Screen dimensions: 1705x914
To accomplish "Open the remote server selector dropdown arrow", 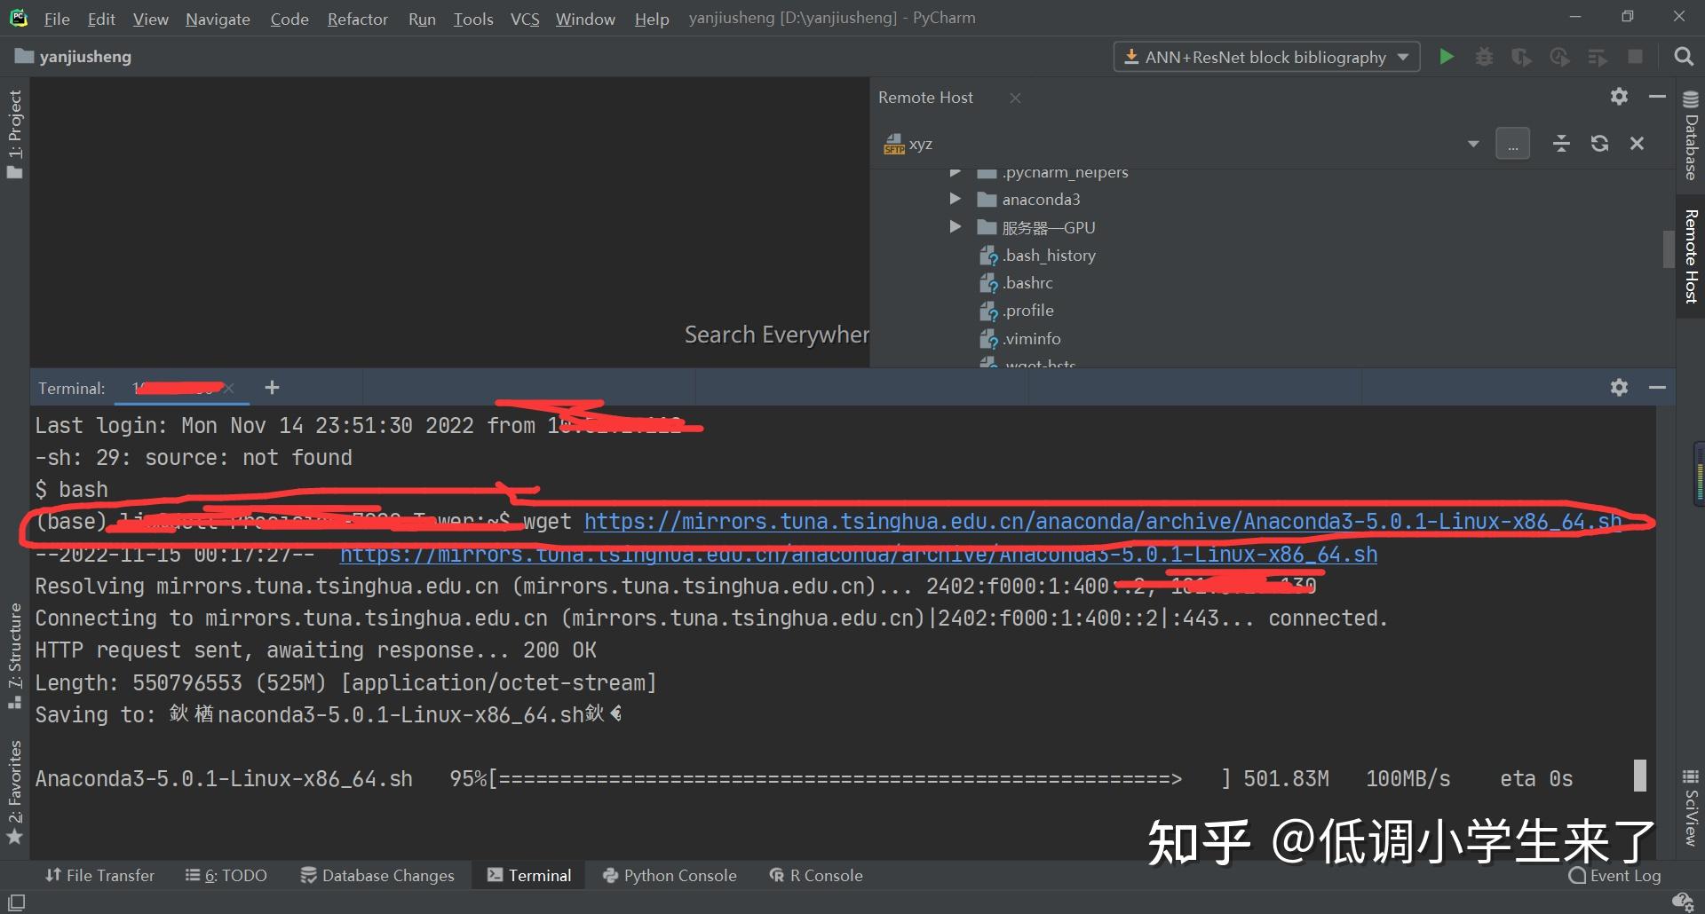I will tap(1473, 144).
